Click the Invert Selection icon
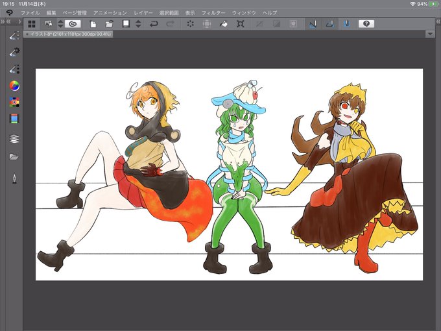 coord(276,24)
